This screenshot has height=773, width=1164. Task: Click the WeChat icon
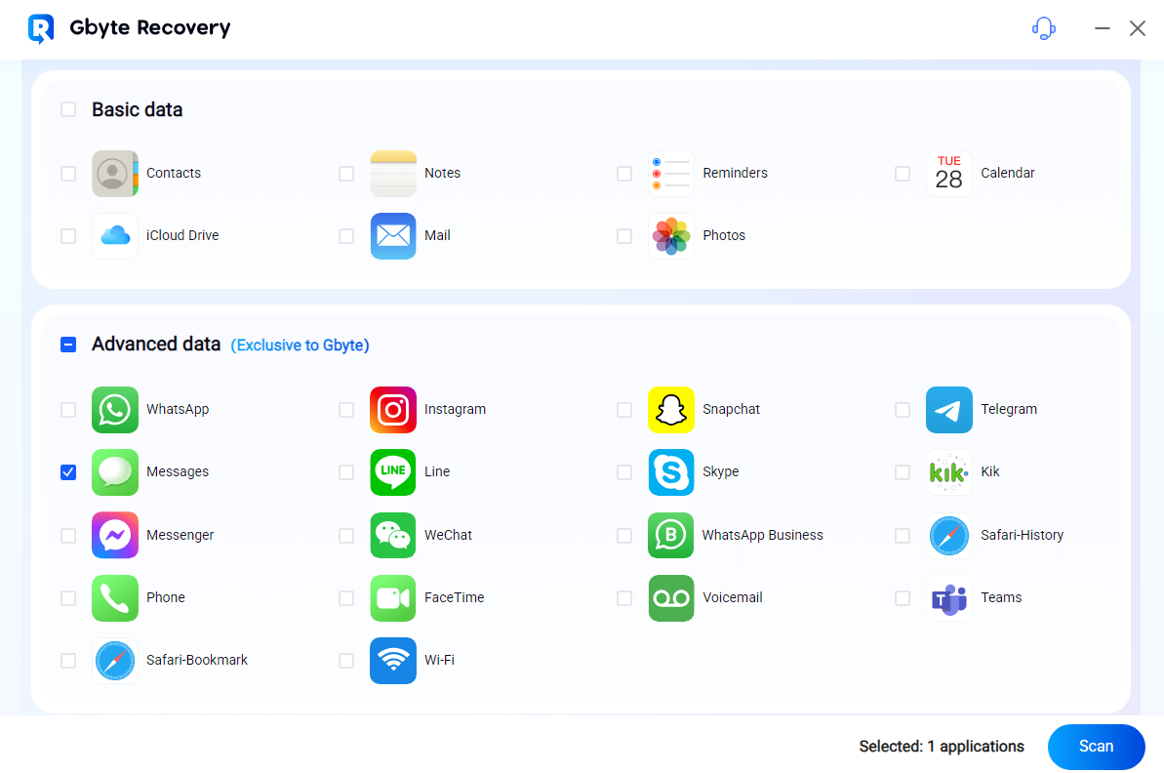(392, 535)
